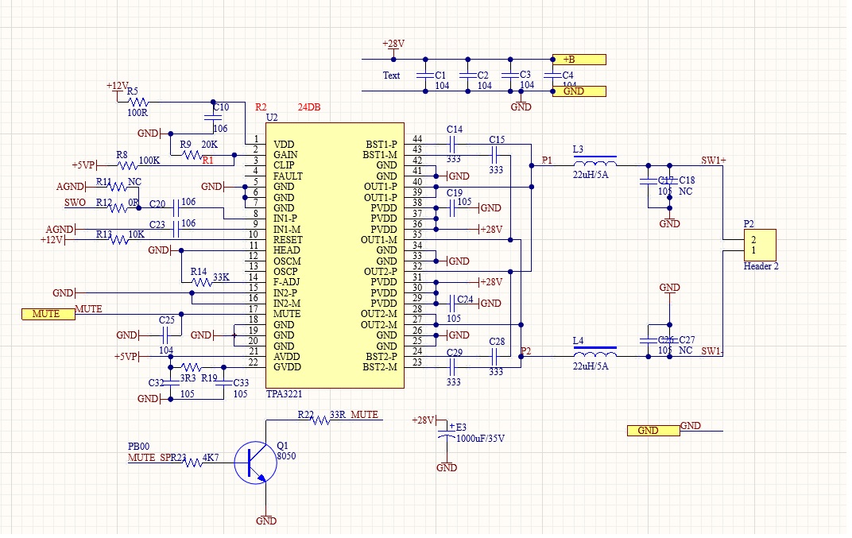Select the Q1 8050 transistor symbol
Image resolution: width=852 pixels, height=538 pixels.
(x=255, y=462)
